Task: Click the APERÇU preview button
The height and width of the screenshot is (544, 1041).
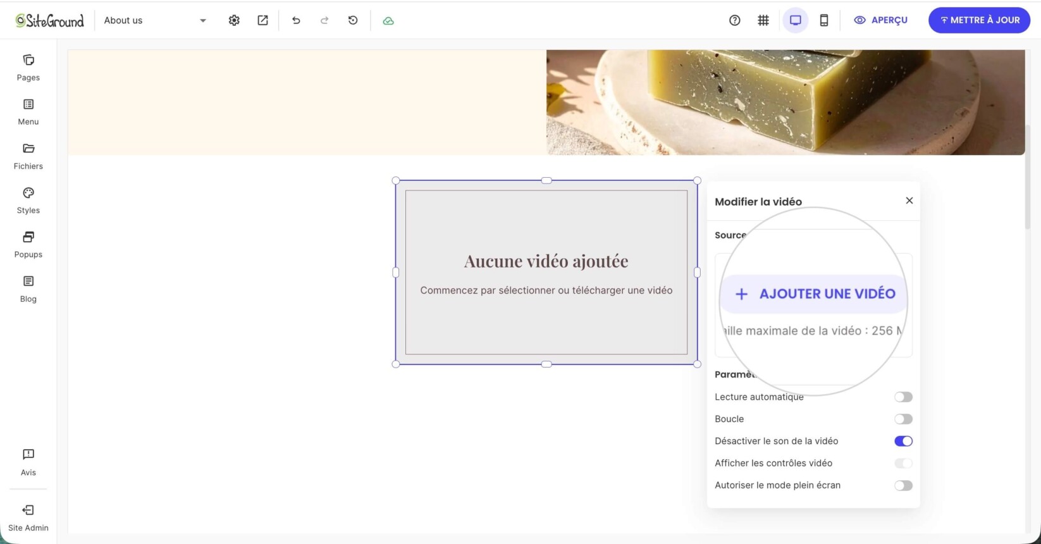Action: point(880,20)
